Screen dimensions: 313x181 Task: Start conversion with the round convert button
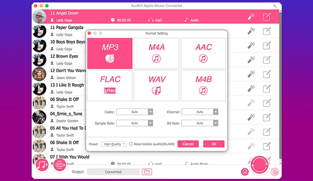coord(259,165)
